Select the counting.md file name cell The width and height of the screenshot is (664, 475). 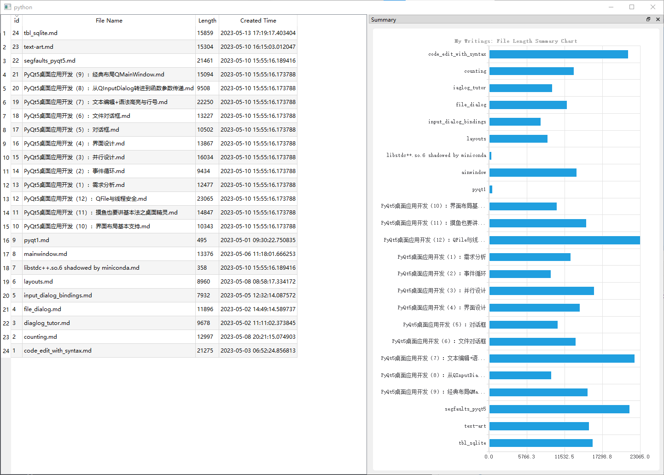[109, 337]
